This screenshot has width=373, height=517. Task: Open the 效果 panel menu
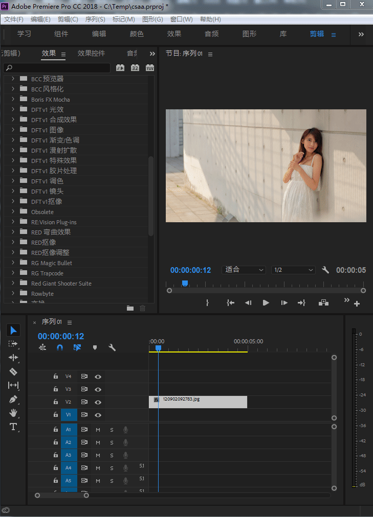click(x=63, y=54)
